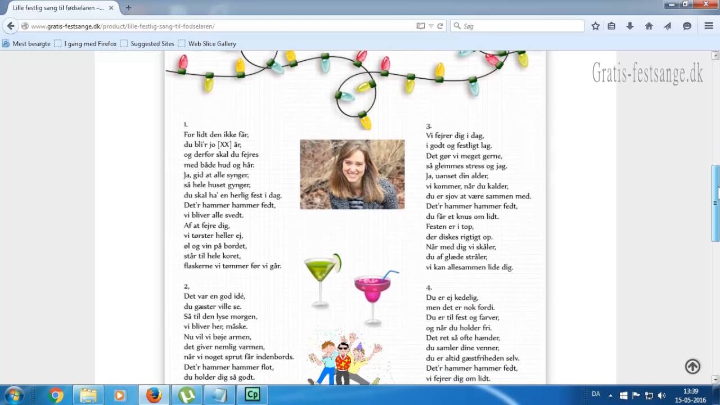This screenshot has height=405, width=720.
Task: Go back to the previous page
Action: (10, 26)
